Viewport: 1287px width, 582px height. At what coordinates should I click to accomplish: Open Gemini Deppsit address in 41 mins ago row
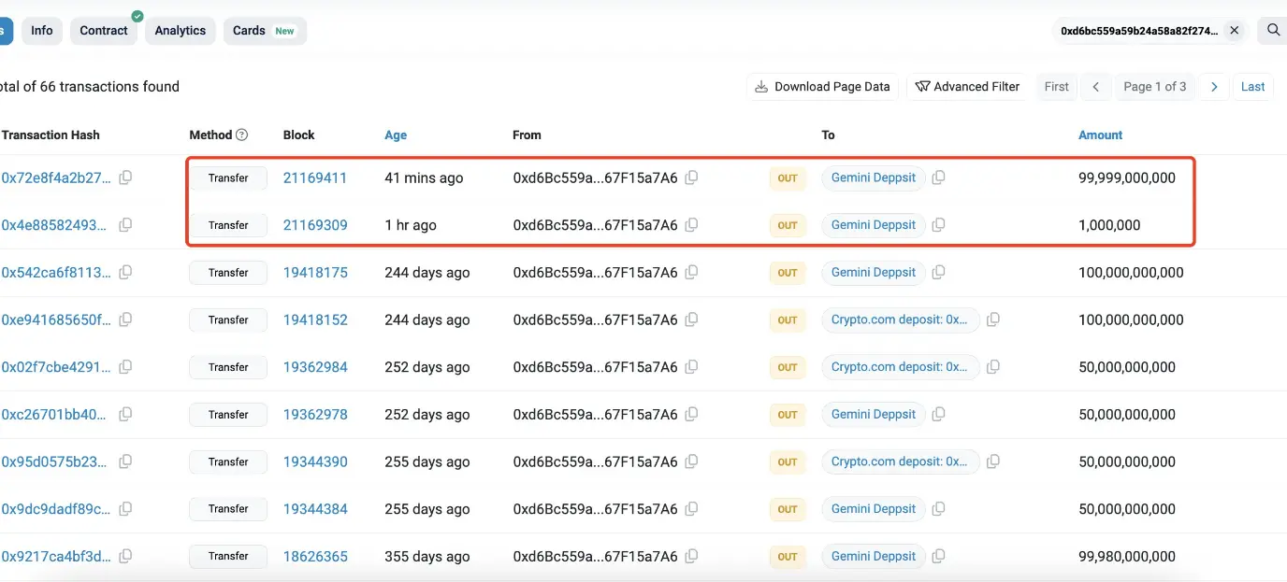click(x=874, y=177)
